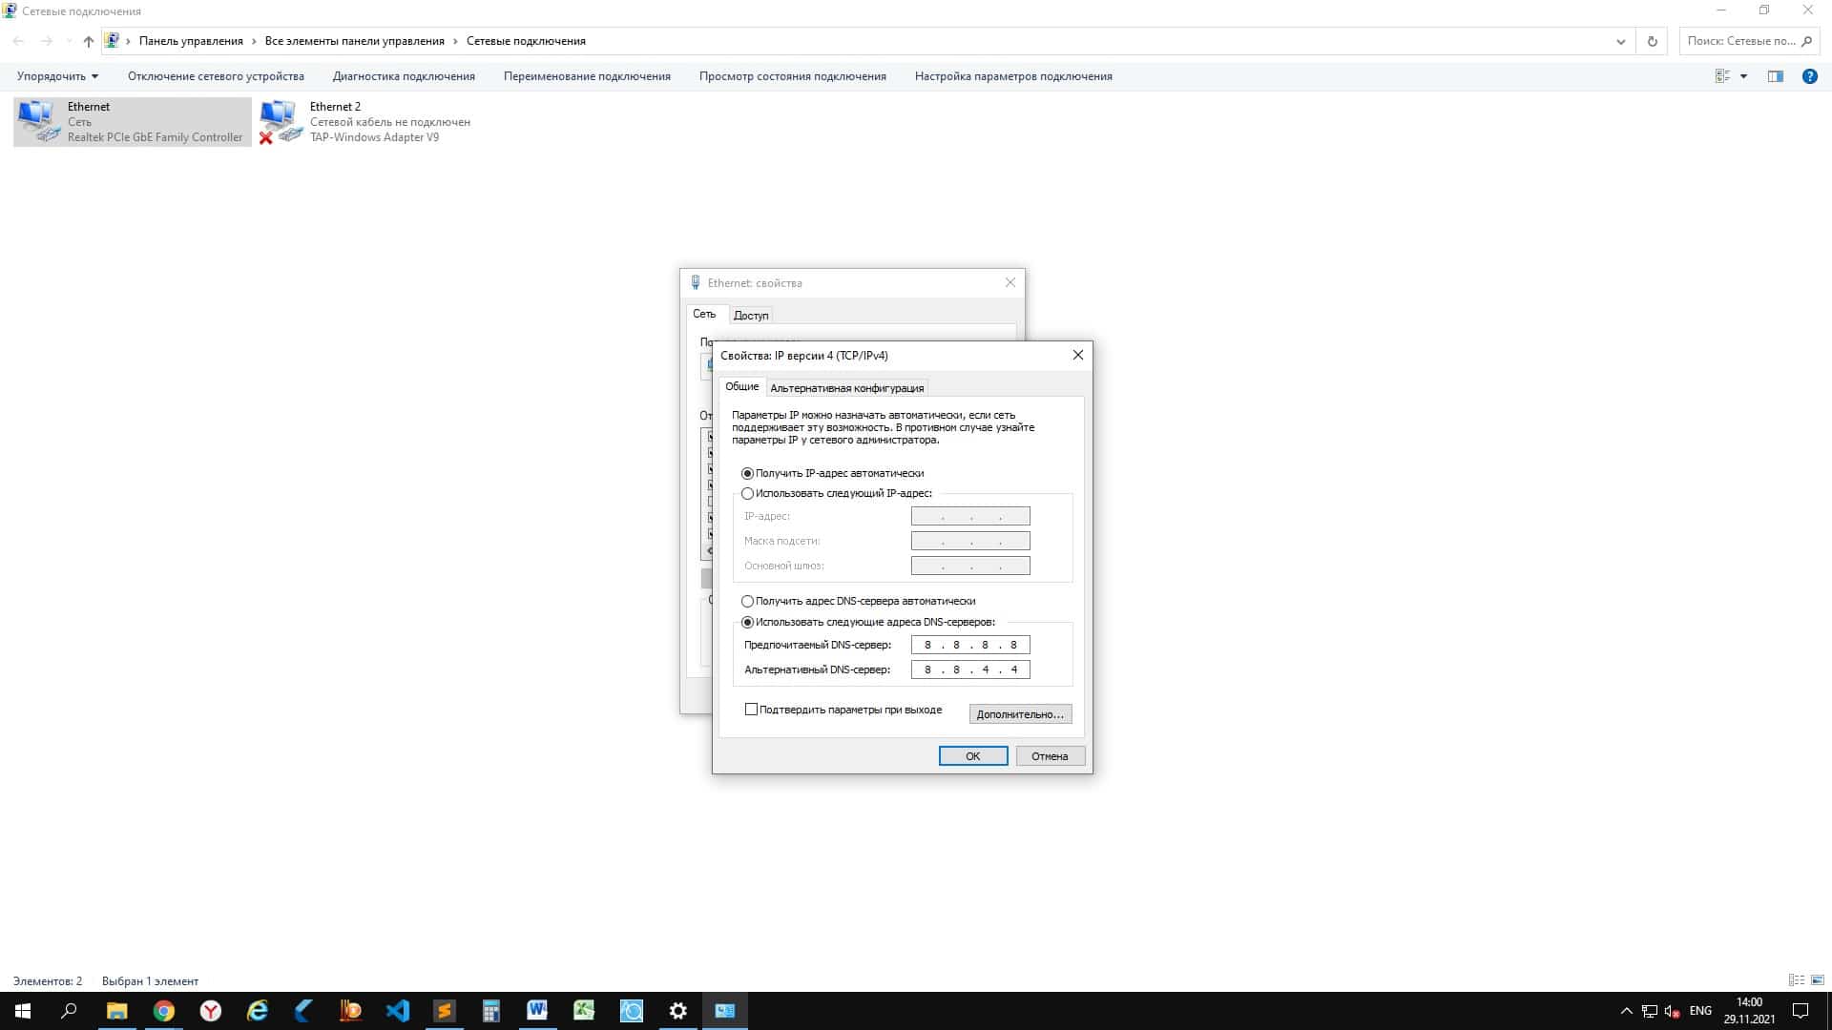Open the address bar history dropdown
This screenshot has width=1832, height=1030.
click(1620, 41)
